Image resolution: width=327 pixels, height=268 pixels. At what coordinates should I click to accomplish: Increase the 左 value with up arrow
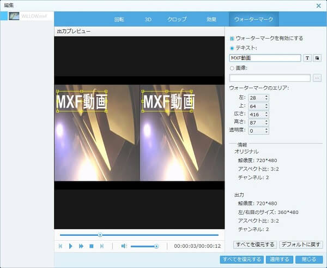[267, 96]
